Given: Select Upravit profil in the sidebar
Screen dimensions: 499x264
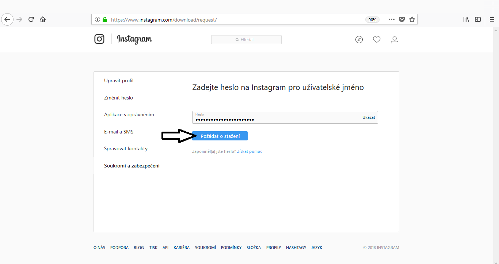Looking at the screenshot, I should 119,81.
